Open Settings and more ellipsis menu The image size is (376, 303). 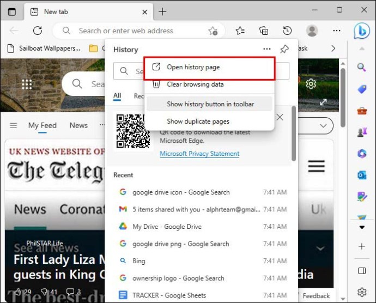(337, 31)
